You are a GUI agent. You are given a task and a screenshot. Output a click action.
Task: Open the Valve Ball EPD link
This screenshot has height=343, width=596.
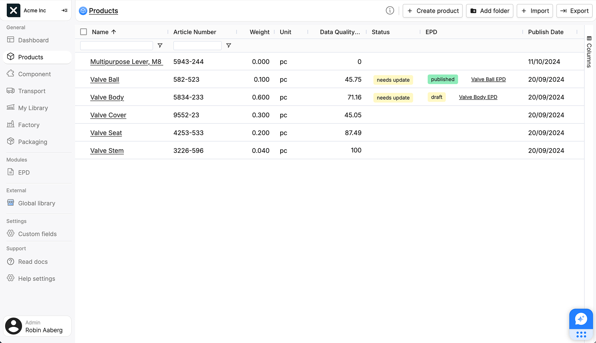click(488, 79)
